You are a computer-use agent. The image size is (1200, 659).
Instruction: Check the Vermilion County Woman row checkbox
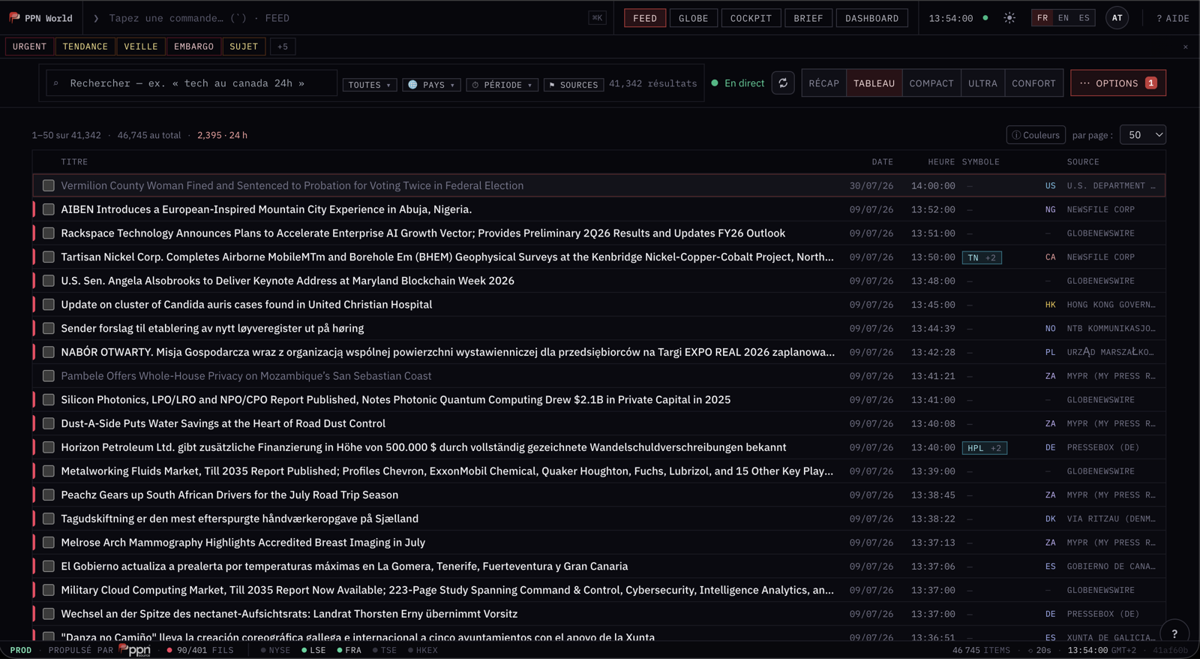[x=49, y=185]
